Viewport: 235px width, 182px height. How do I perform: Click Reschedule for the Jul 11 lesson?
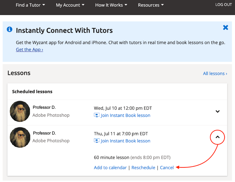pos(143,168)
